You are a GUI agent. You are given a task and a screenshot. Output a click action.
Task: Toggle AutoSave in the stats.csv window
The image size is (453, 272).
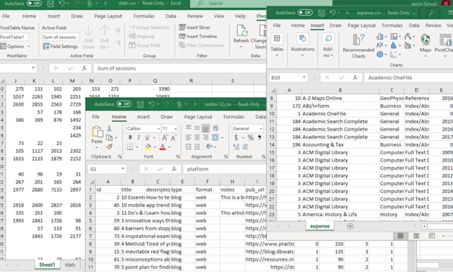click(34, 3)
